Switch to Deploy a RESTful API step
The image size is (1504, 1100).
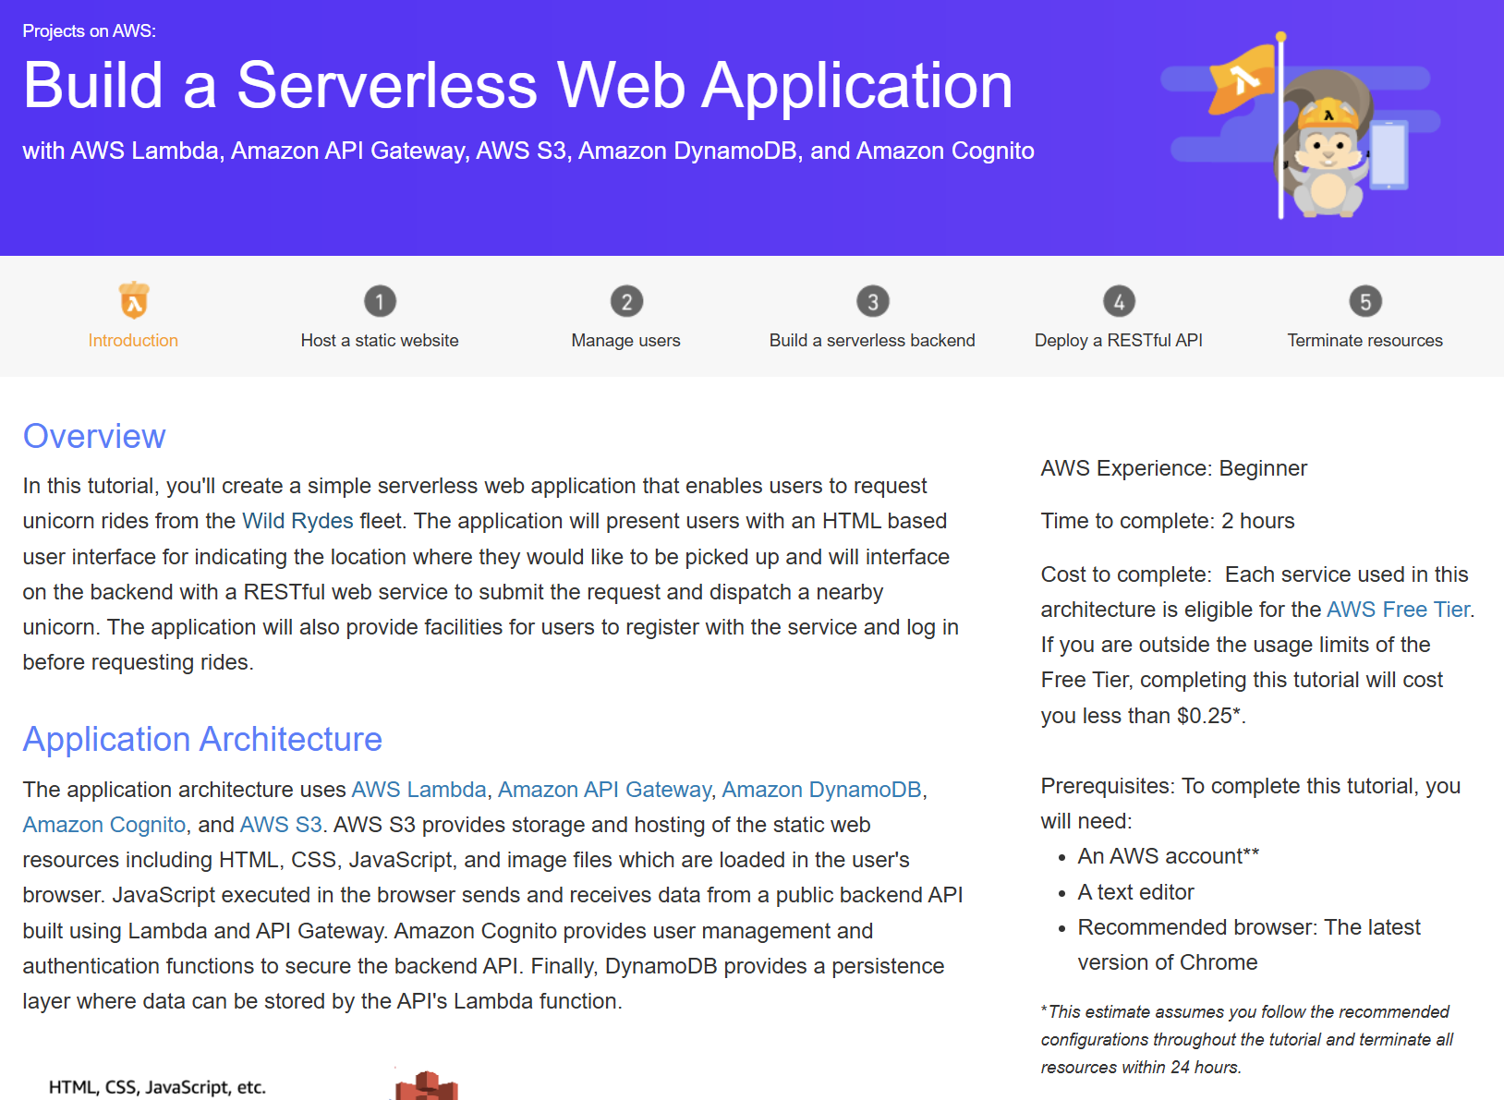point(1119,340)
